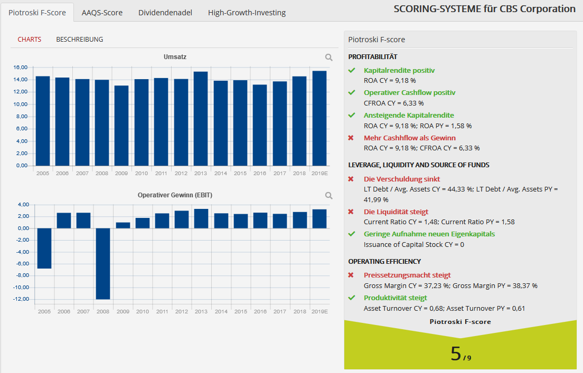Click red cross beside Die Liquidität steigt

(x=351, y=212)
